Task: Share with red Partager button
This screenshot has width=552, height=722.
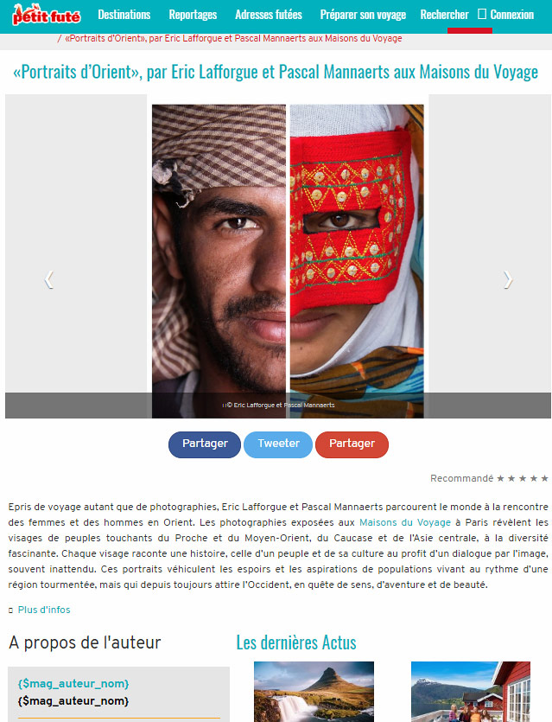Action: [352, 444]
